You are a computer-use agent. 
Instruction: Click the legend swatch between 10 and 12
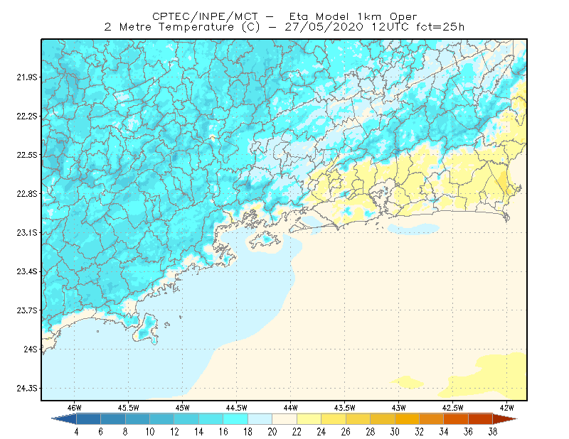click(162, 419)
